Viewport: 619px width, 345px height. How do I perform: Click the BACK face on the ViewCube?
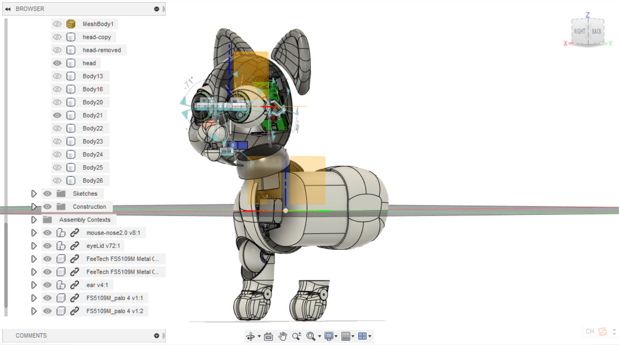coord(597,31)
